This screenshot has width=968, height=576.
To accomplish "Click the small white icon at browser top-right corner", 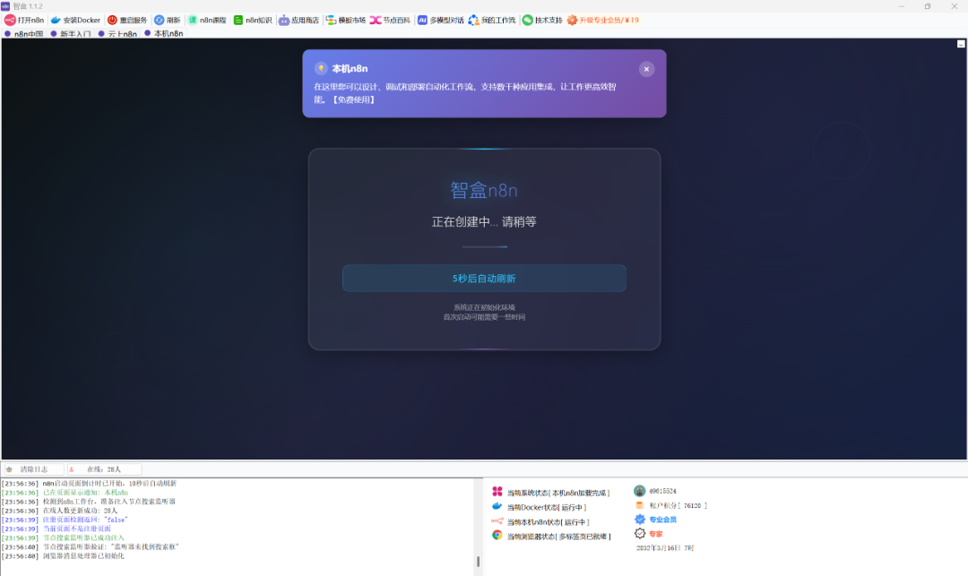I will (x=961, y=44).
